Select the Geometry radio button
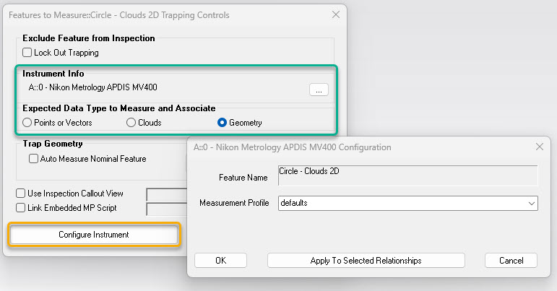 [222, 123]
